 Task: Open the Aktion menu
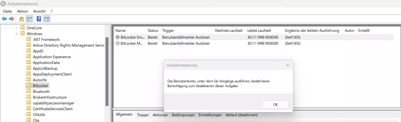[22, 11]
